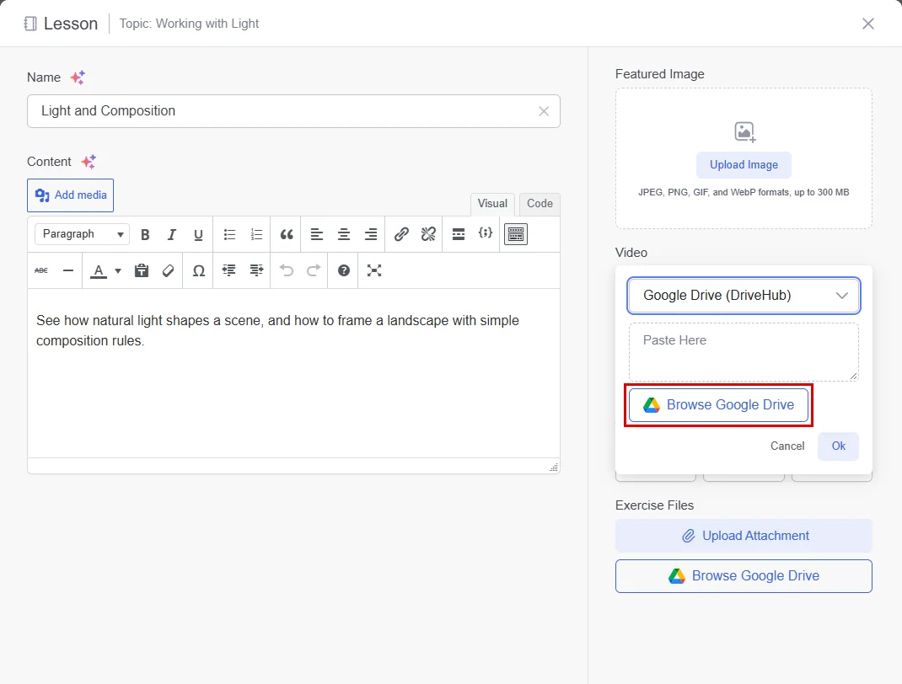Insert Read More tag
The image size is (902, 684).
pos(459,234)
